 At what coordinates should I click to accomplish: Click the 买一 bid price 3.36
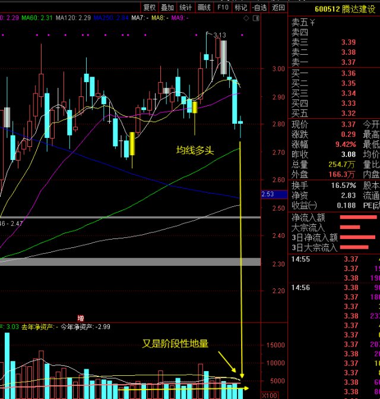349,74
